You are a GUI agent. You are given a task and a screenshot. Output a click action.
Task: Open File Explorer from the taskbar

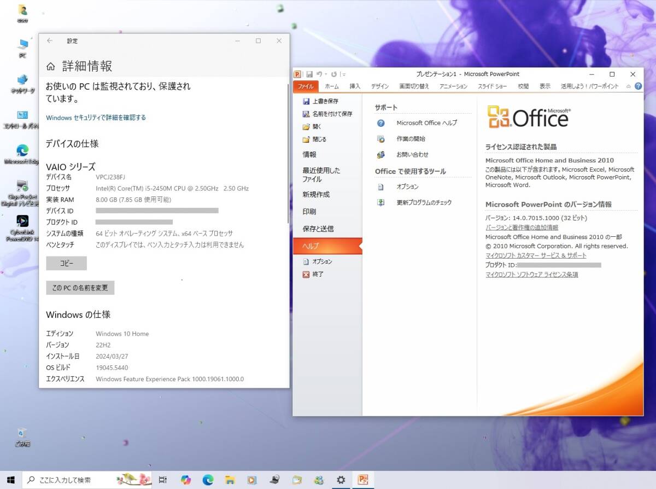[230, 480]
